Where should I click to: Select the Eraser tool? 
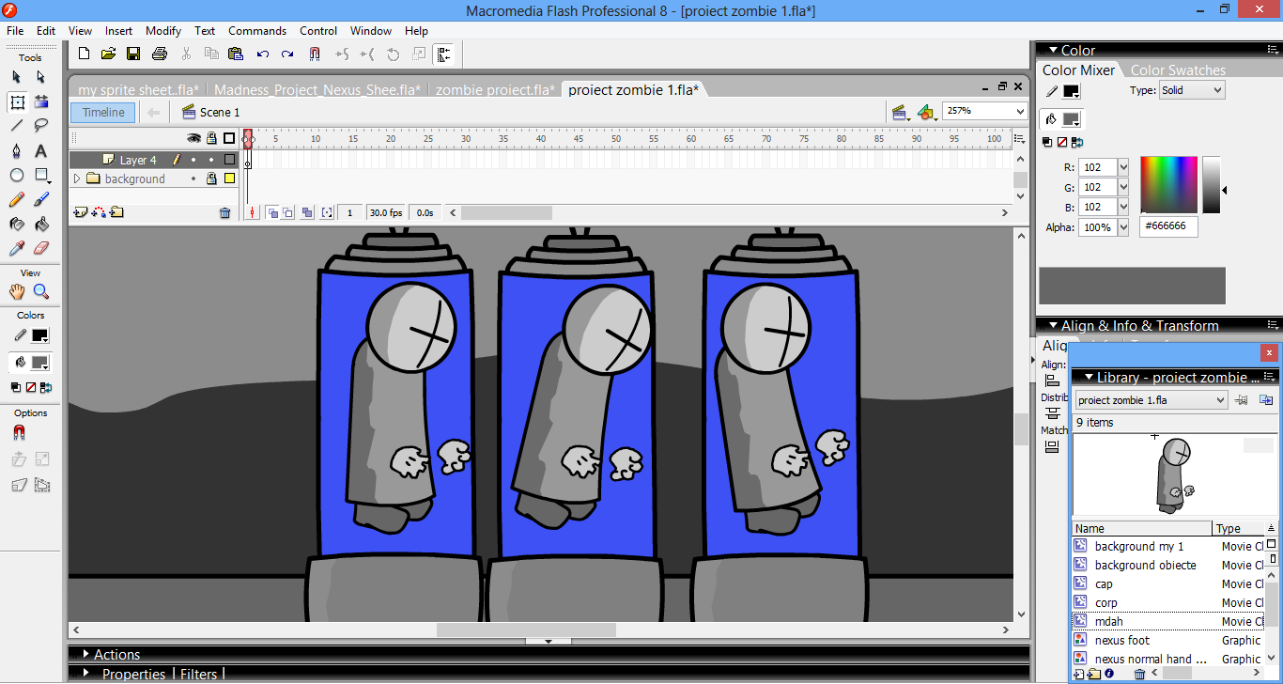[41, 248]
